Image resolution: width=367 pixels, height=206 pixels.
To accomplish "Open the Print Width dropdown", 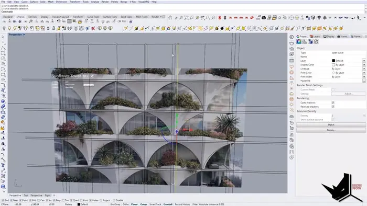I will point(364,77).
